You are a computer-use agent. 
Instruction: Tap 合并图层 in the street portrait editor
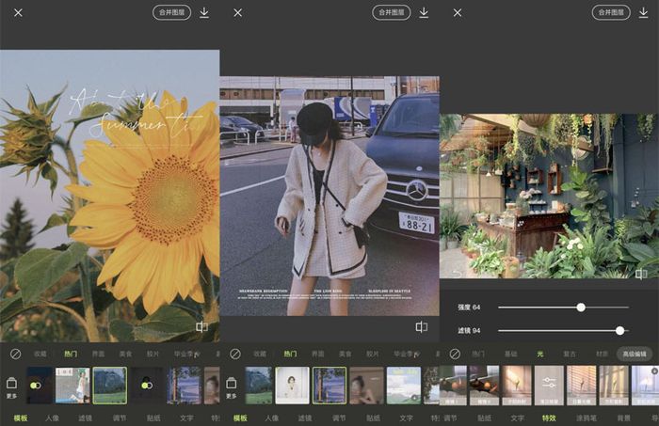(x=392, y=12)
